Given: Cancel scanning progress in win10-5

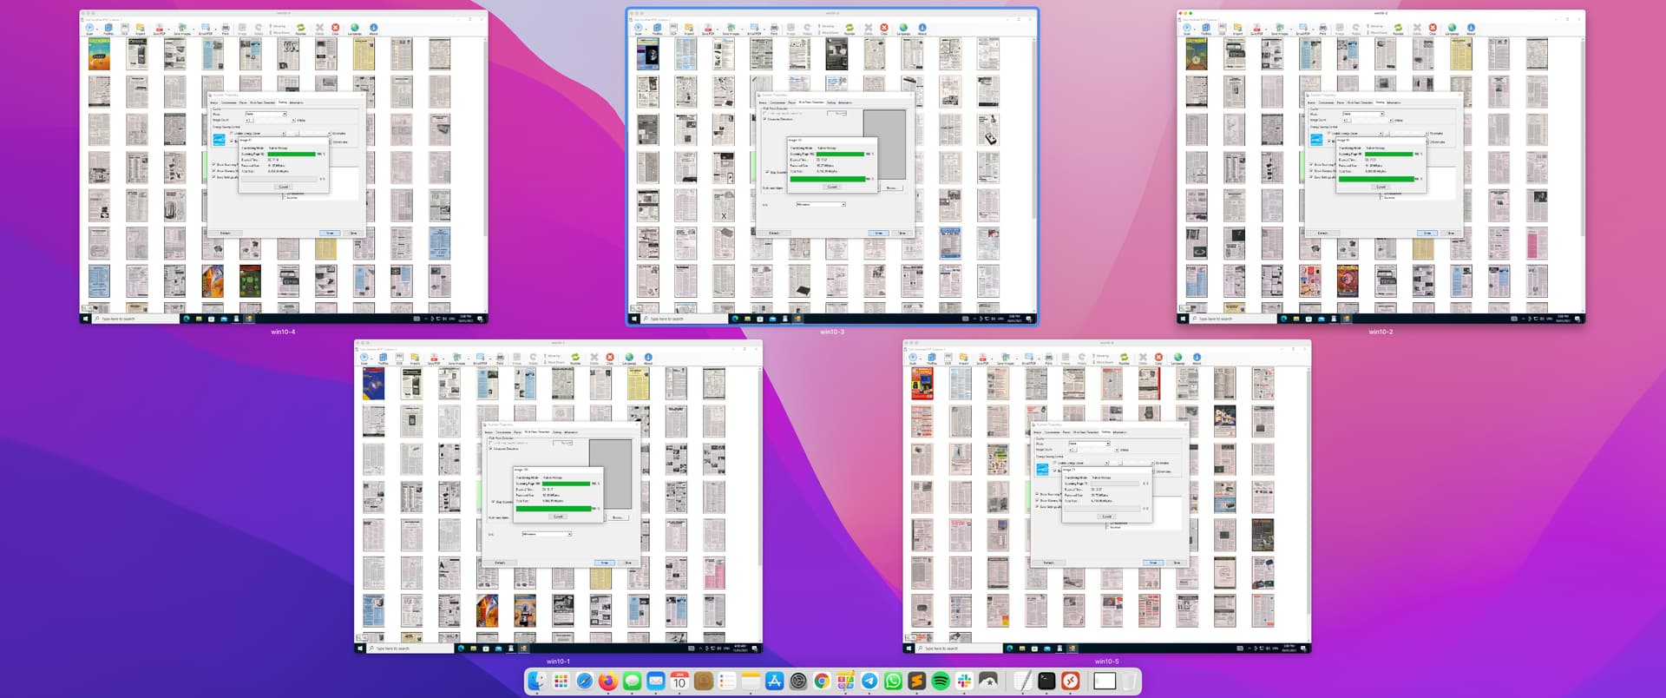Looking at the screenshot, I should 1106,517.
